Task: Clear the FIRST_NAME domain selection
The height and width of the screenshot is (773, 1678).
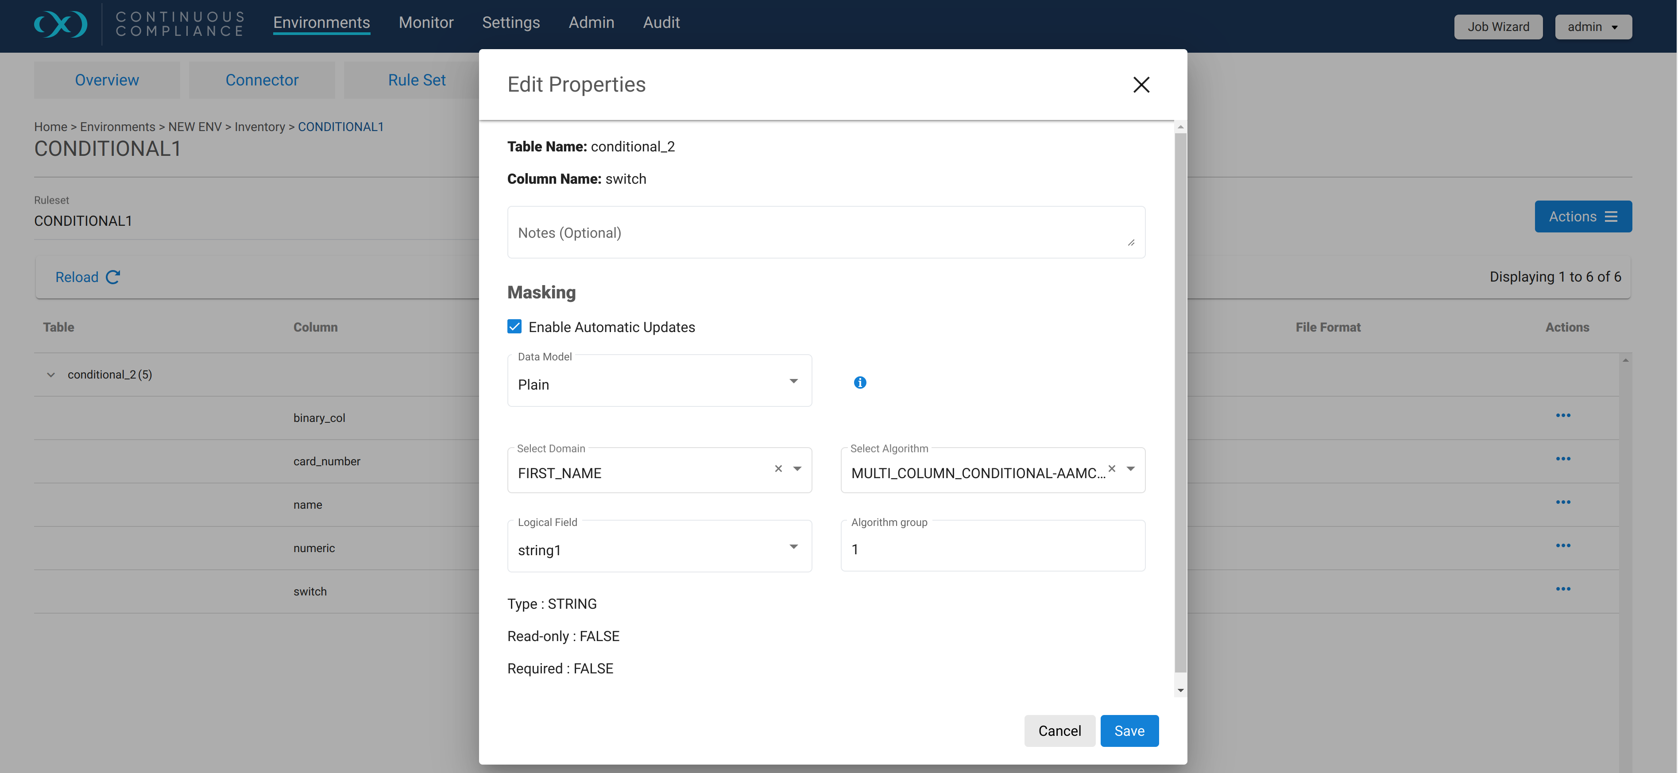Action: coord(778,468)
